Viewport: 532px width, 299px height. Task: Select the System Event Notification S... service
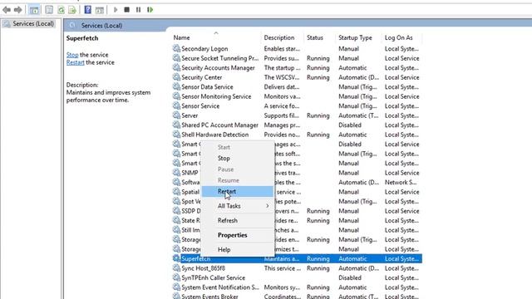219,287
